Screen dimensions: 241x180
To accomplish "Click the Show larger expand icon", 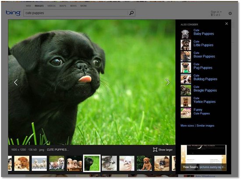I will (x=155, y=150).
